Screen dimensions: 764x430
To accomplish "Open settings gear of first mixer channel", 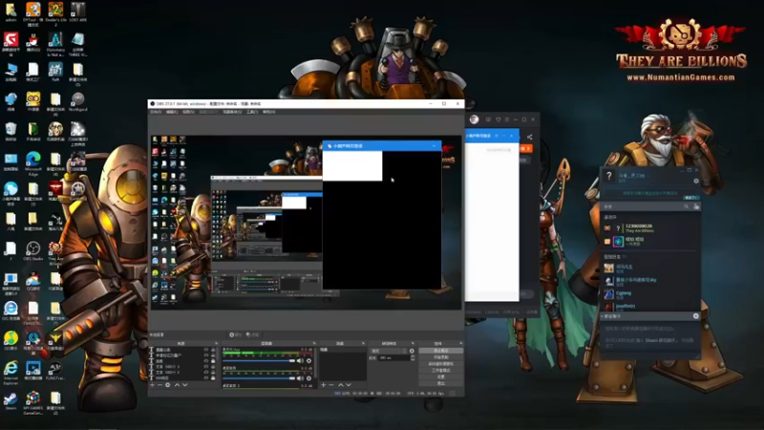I will 308,361.
